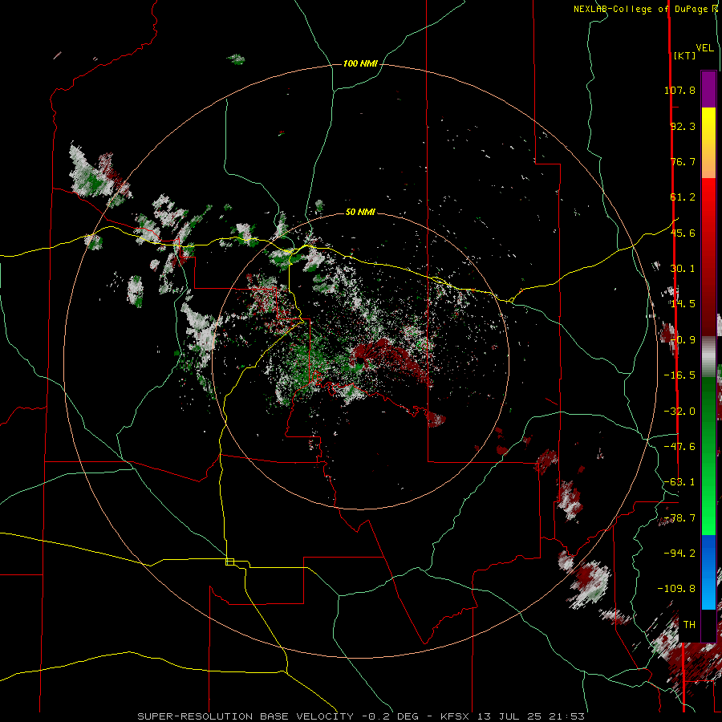Click the gray near-zero segment of color bar
This screenshot has height=722, width=722.
pyautogui.click(x=708, y=355)
